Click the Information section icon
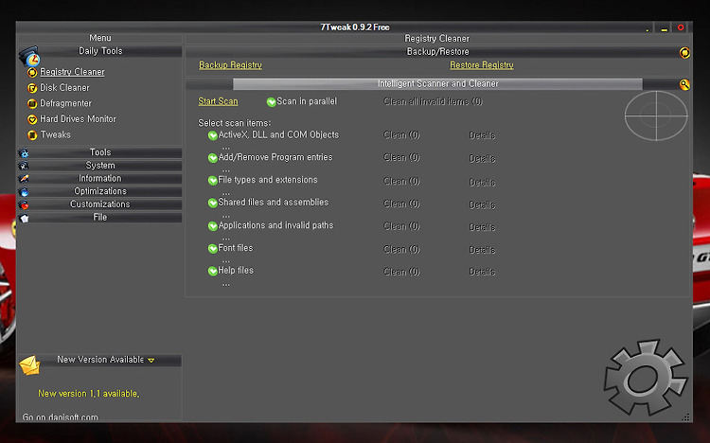The height and width of the screenshot is (443, 710). (24, 179)
